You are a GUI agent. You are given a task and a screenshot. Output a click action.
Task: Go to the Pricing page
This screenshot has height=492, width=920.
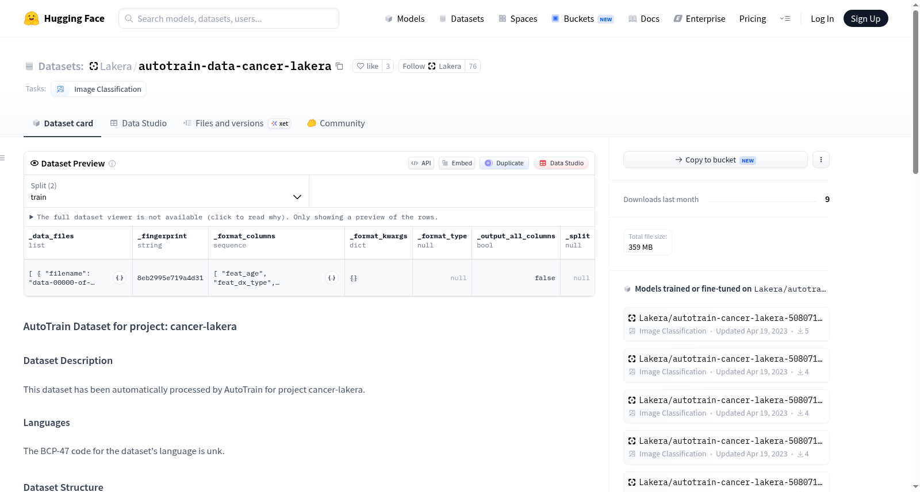753,18
